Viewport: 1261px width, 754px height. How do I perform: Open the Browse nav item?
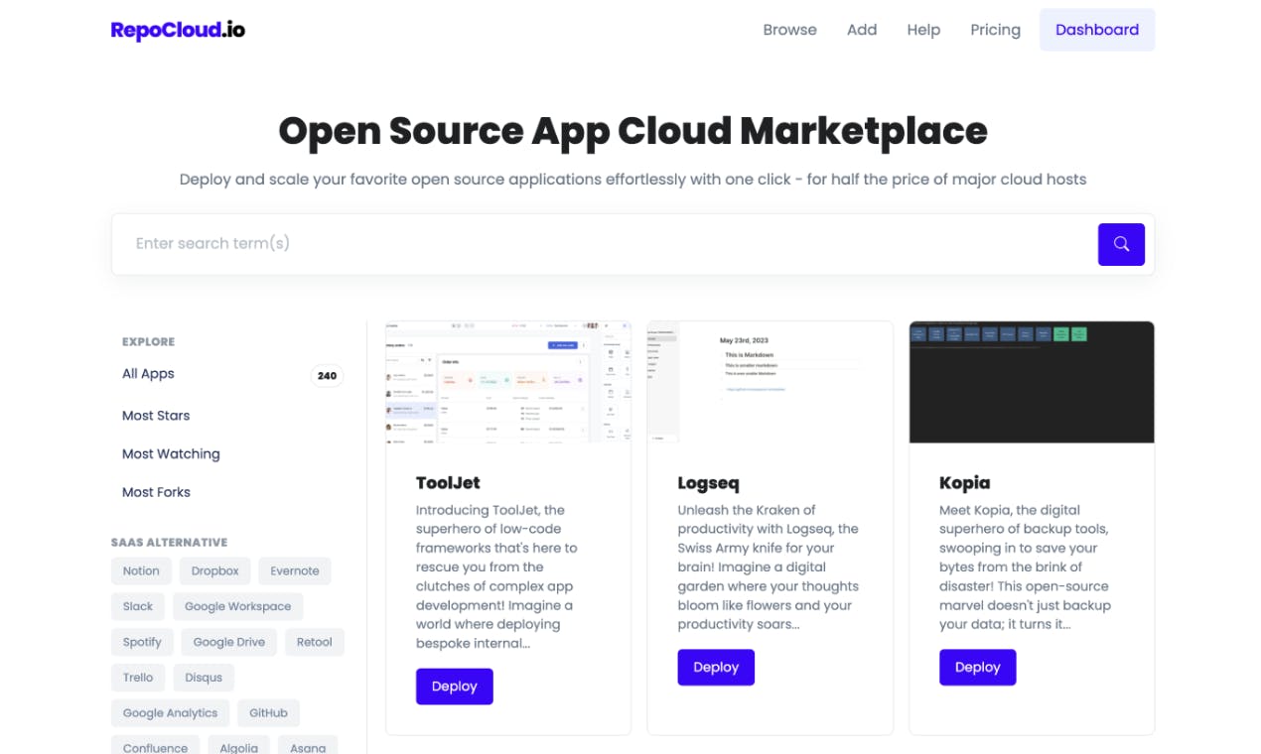point(789,30)
